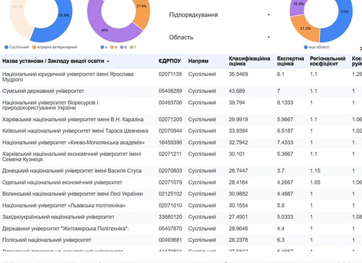Select Сумський державний університет row name
Viewport: 362px width, 263px height.
43,91
